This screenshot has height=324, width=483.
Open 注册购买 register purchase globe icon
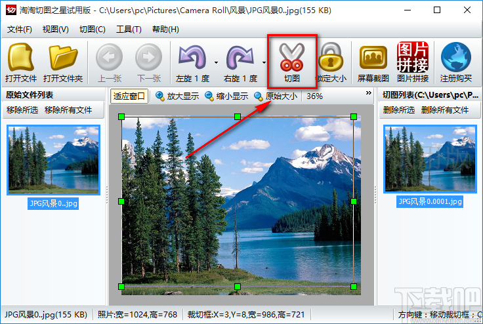456,62
